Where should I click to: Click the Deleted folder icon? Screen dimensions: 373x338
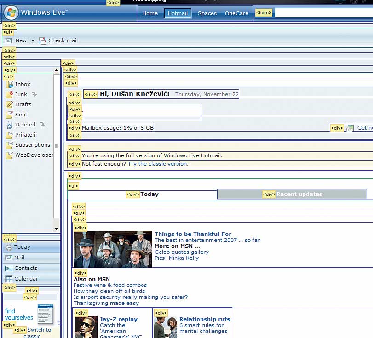[10, 125]
